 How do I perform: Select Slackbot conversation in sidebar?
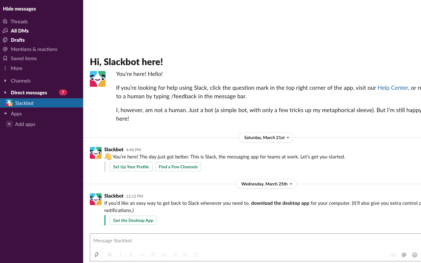pyautogui.click(x=41, y=103)
